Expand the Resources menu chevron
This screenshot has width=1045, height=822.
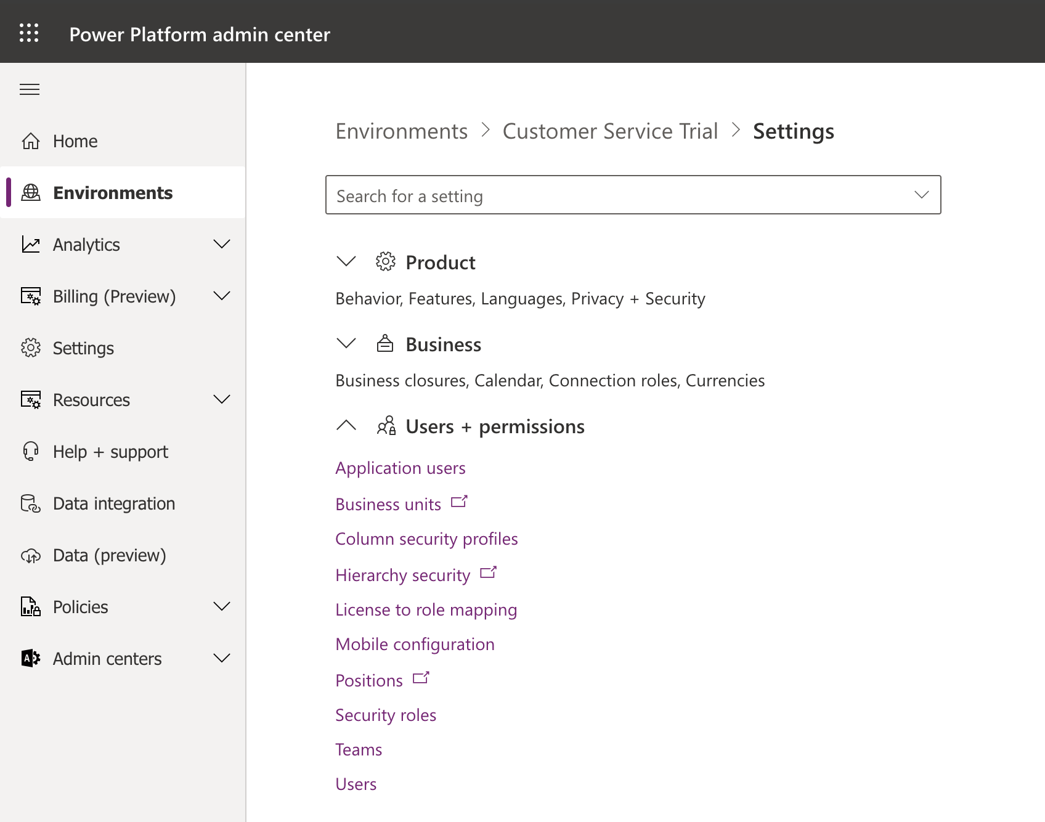222,399
